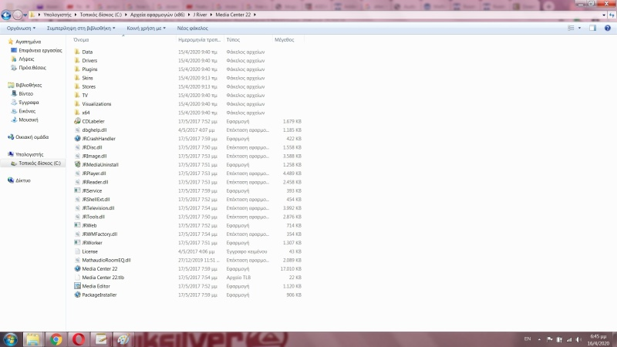This screenshot has height=347, width=617.
Task: Open the Κοινή χρήση με dropdown
Action: [x=146, y=29]
